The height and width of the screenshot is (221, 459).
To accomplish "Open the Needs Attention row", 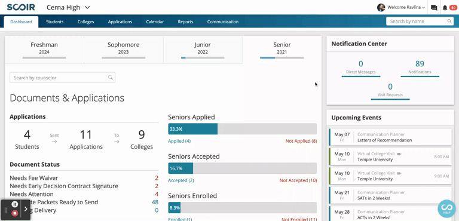I will click(84, 194).
